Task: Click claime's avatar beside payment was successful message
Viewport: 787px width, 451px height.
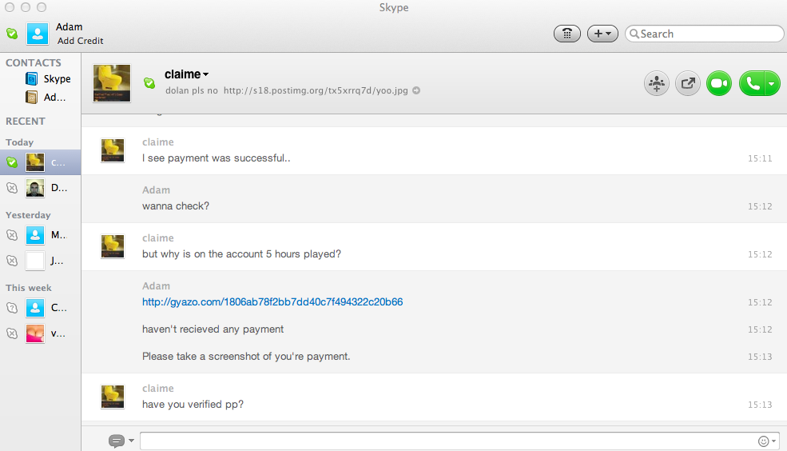Action: point(113,150)
